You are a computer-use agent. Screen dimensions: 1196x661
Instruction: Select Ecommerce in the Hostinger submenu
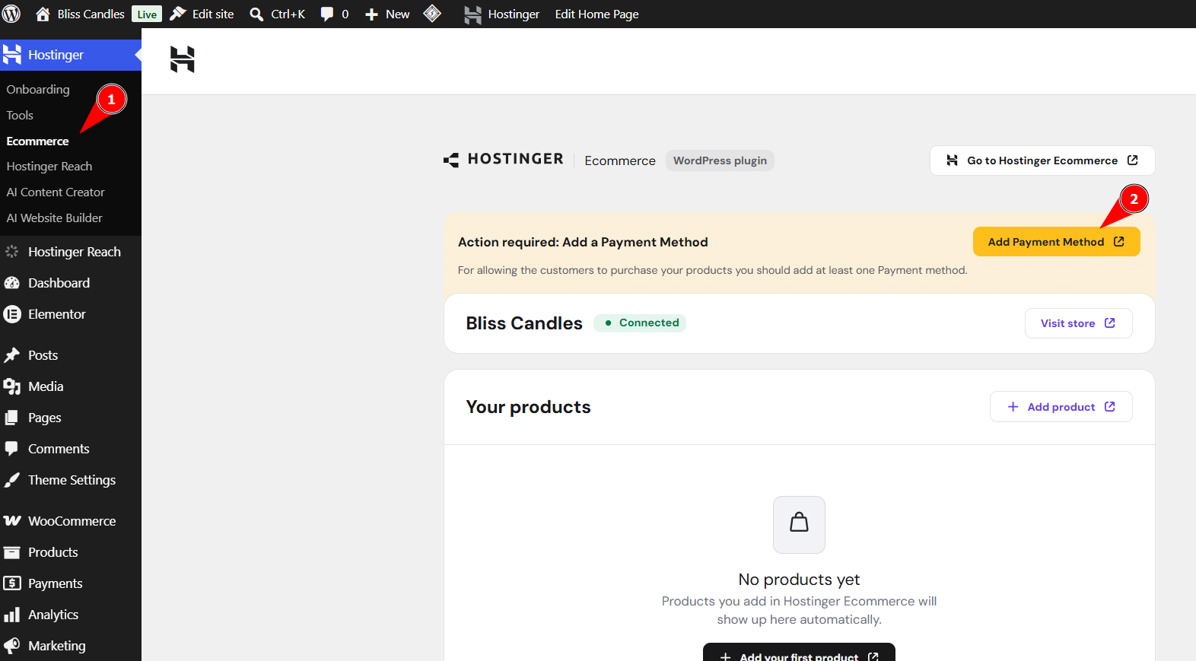click(x=37, y=141)
